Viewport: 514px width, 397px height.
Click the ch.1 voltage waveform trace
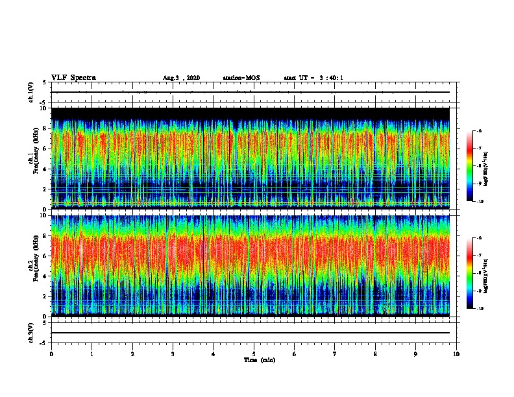point(251,92)
